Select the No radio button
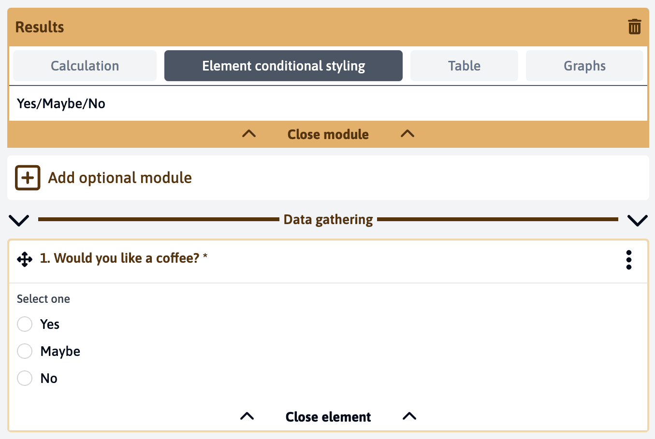The height and width of the screenshot is (439, 655). (25, 378)
